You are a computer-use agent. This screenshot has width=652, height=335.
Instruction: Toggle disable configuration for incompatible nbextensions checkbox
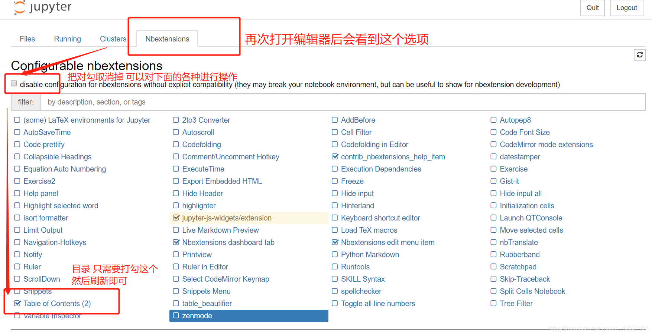[x=14, y=83]
